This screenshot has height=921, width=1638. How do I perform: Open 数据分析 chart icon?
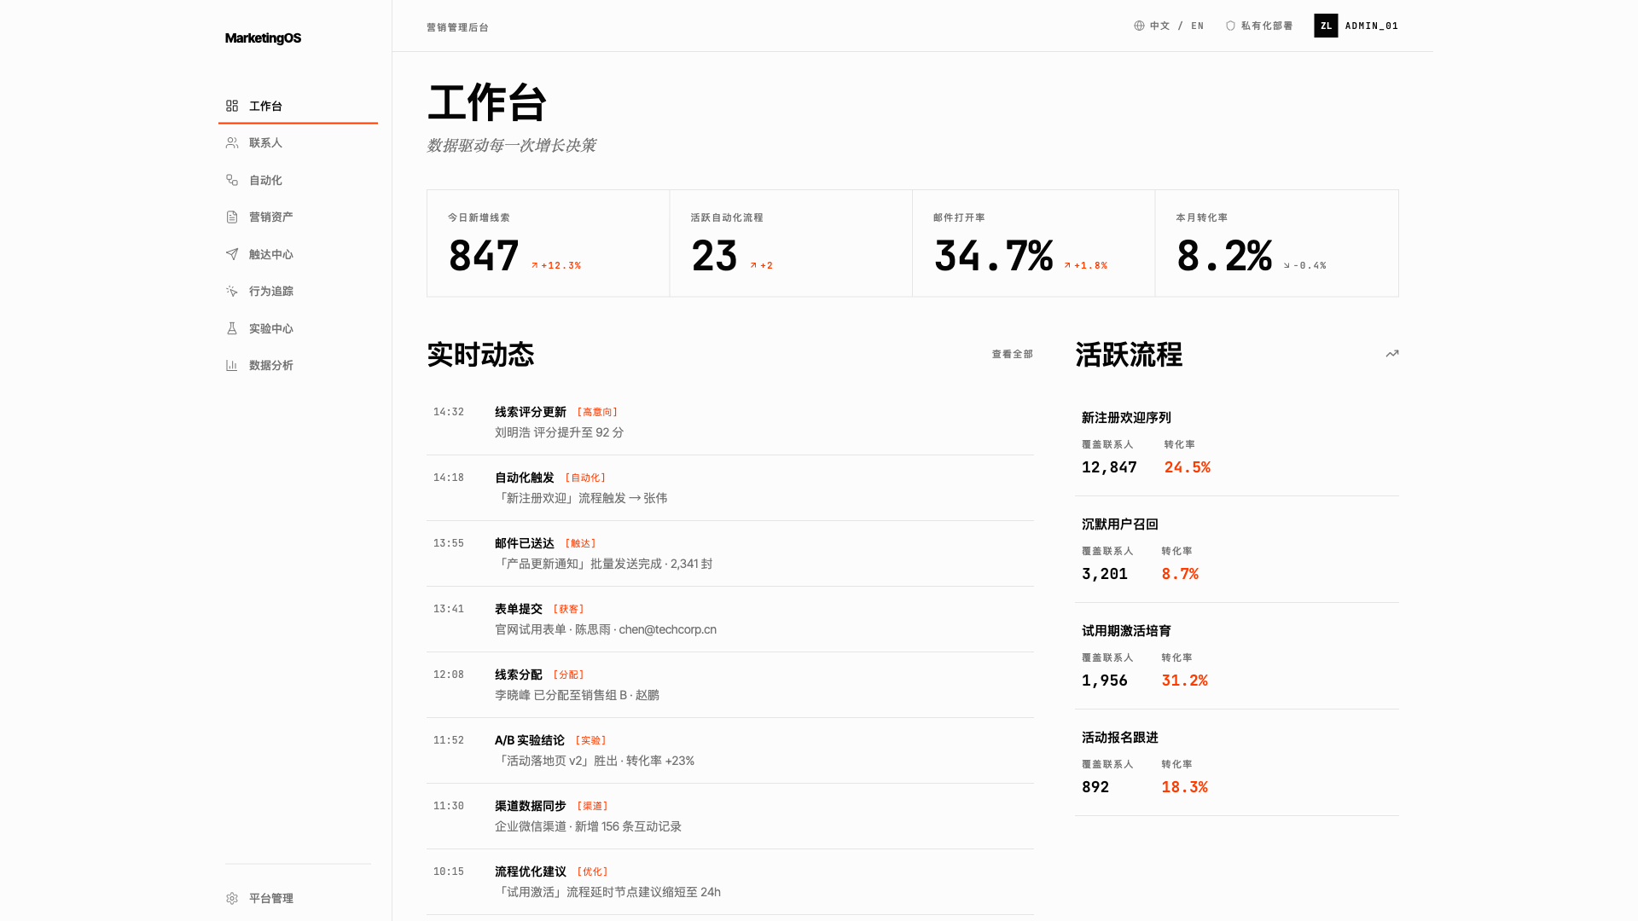point(231,365)
